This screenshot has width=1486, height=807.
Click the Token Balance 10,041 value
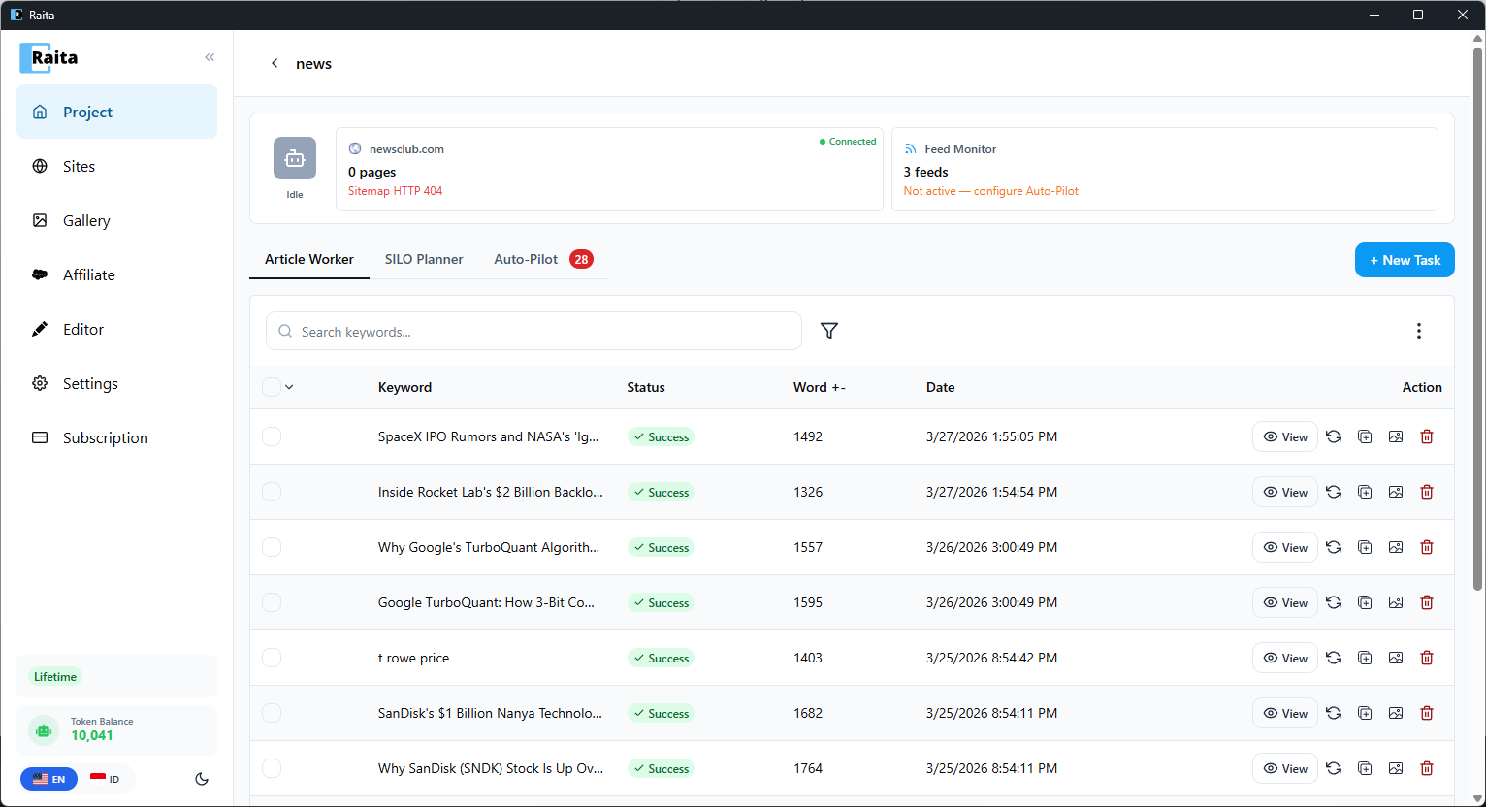[92, 735]
